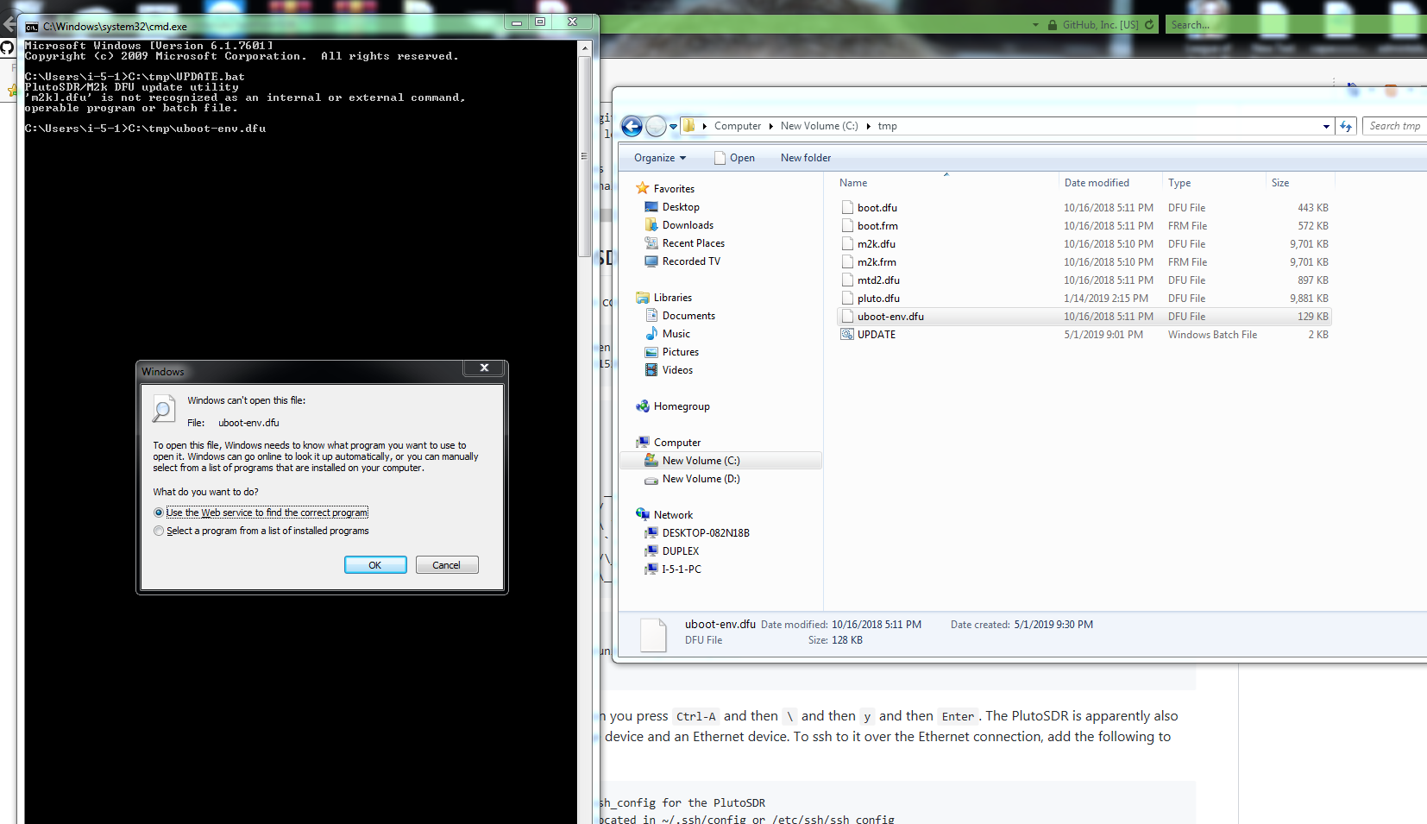Click the Favorites star icon

pyautogui.click(x=642, y=188)
